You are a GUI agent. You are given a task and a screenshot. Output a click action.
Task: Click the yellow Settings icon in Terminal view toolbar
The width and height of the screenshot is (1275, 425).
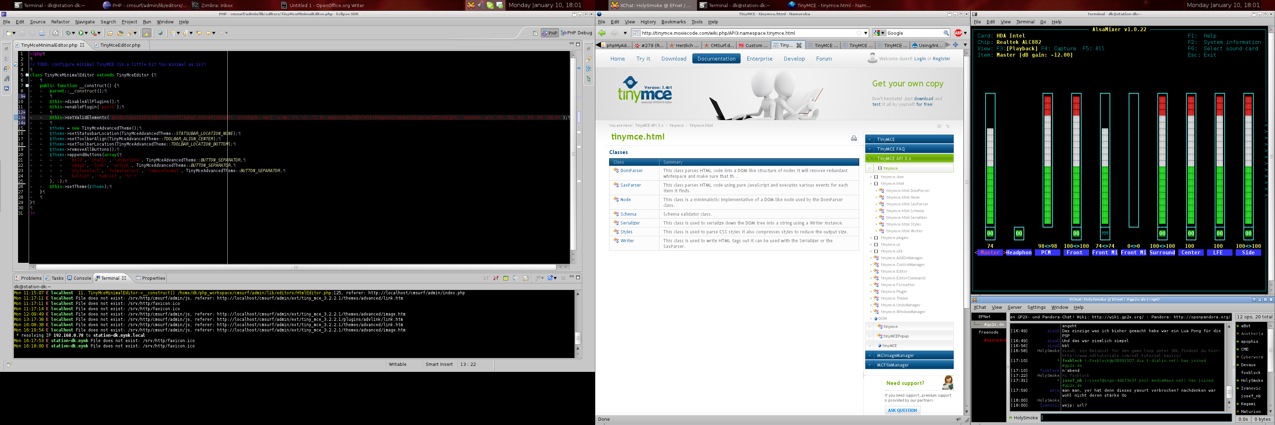click(506, 278)
